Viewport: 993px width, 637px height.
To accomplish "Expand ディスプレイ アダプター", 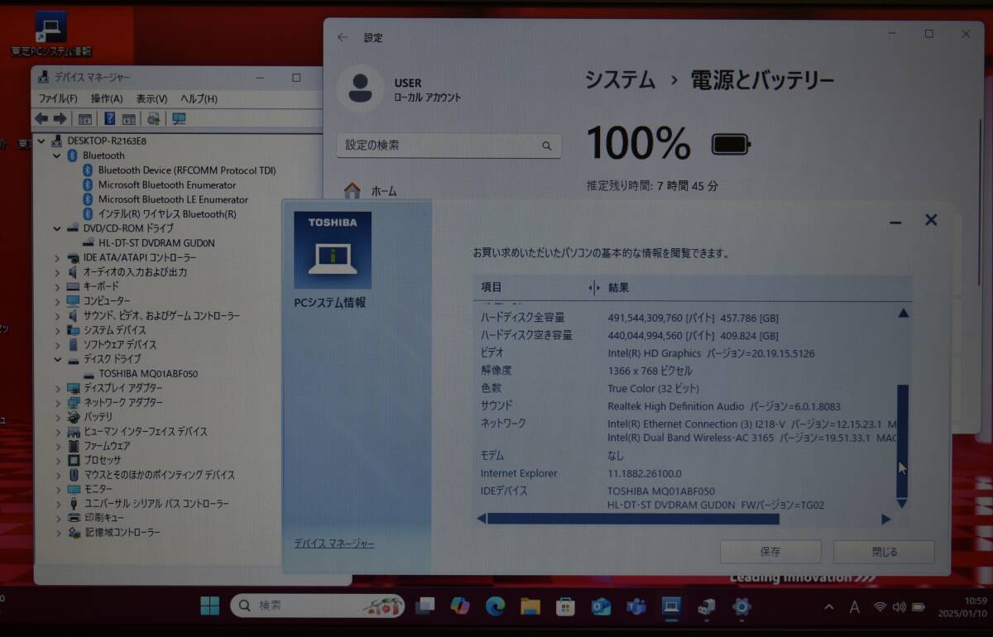I will point(56,388).
